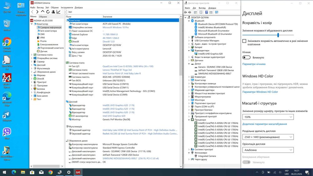Switch to the Обране tab in AIDA64
This screenshot has width=313, height=176.
click(43, 17)
